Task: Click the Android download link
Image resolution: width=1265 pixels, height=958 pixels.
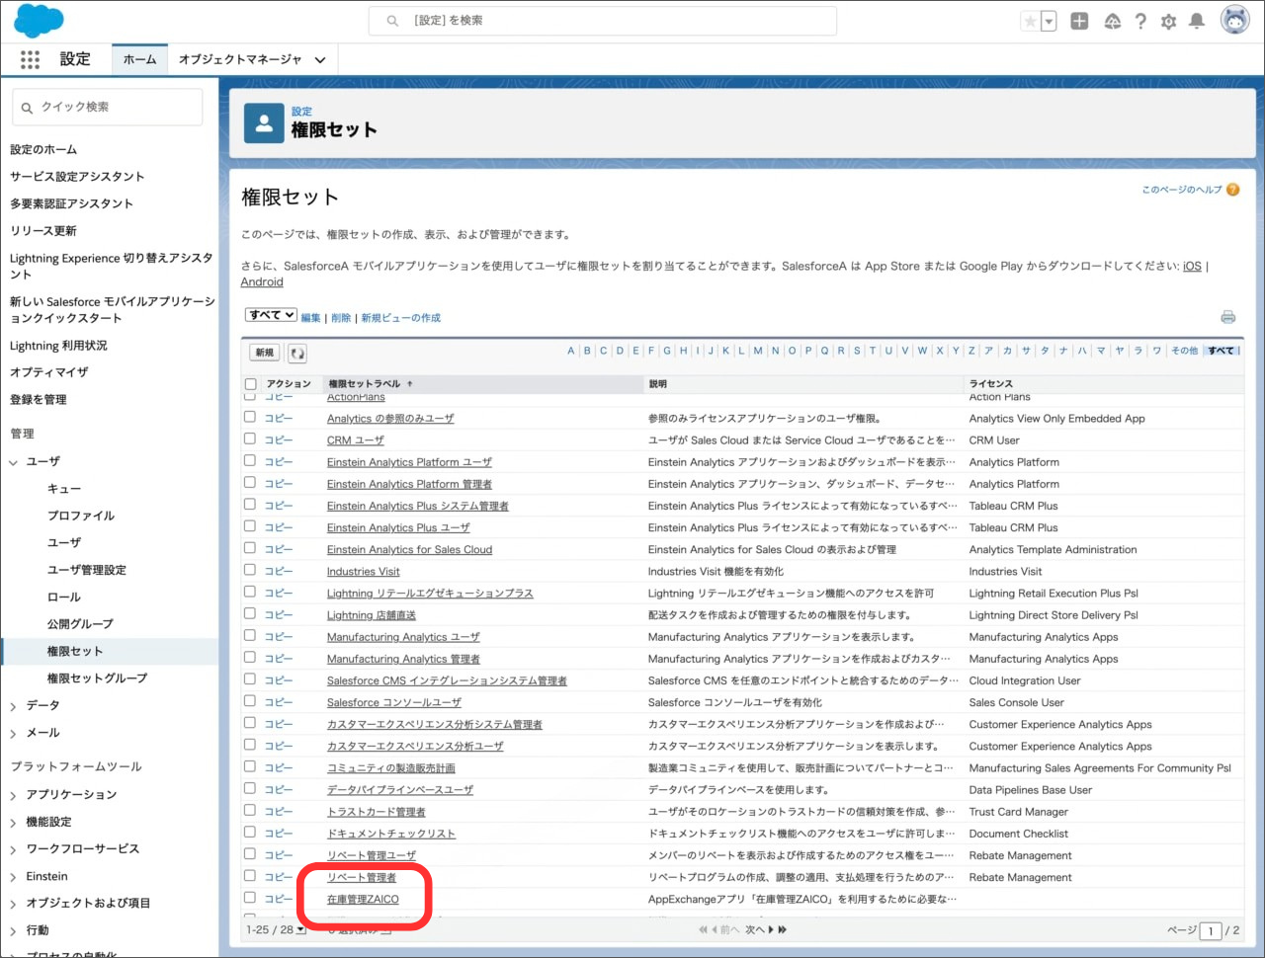Action: coord(262,281)
